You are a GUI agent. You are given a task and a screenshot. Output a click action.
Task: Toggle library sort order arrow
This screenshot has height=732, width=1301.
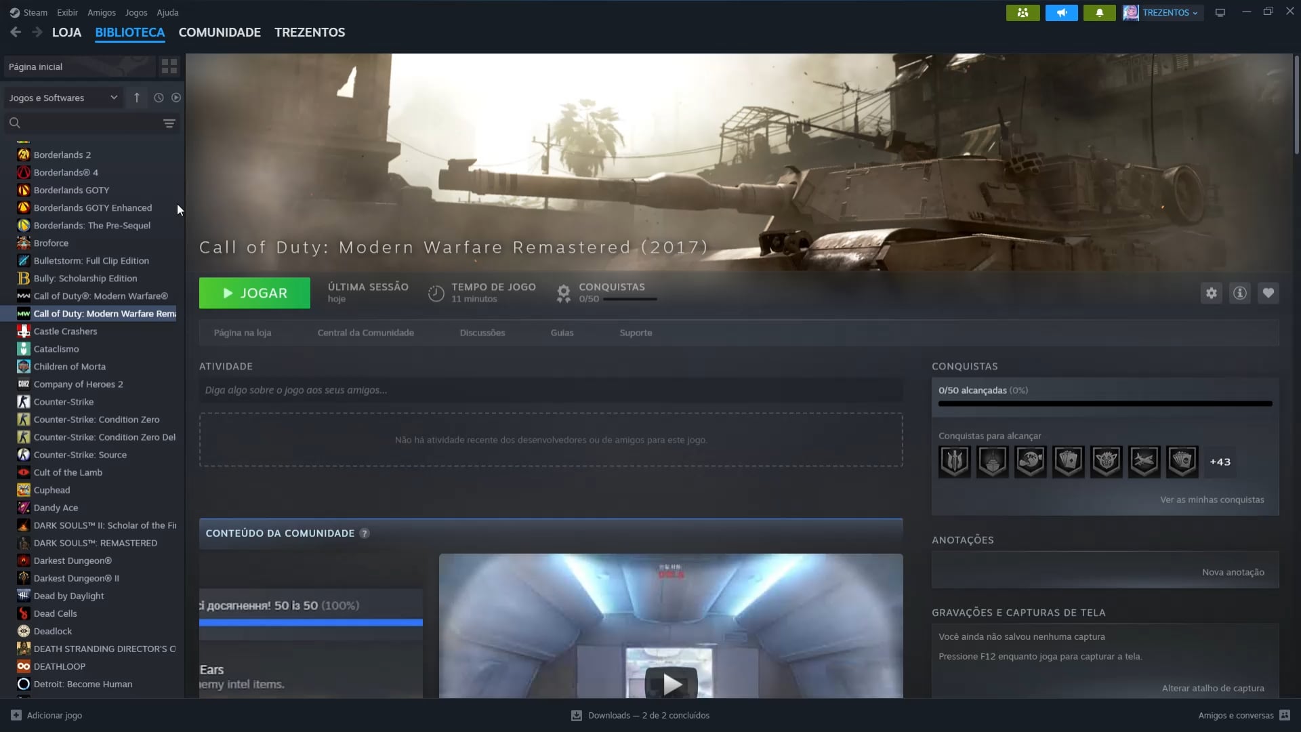tap(137, 98)
